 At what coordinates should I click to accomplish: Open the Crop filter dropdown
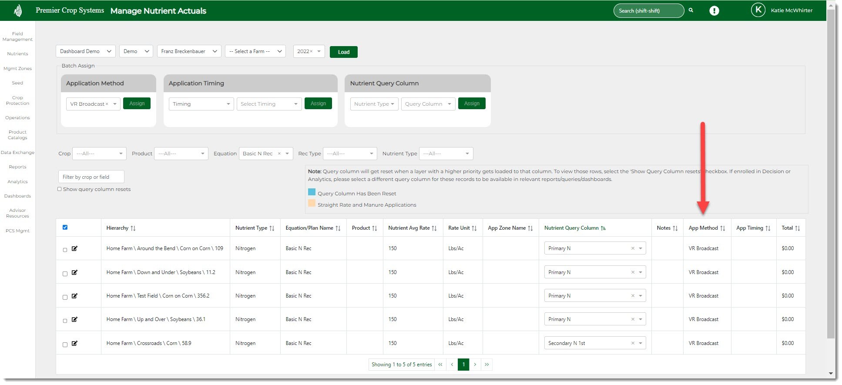pyautogui.click(x=99, y=154)
